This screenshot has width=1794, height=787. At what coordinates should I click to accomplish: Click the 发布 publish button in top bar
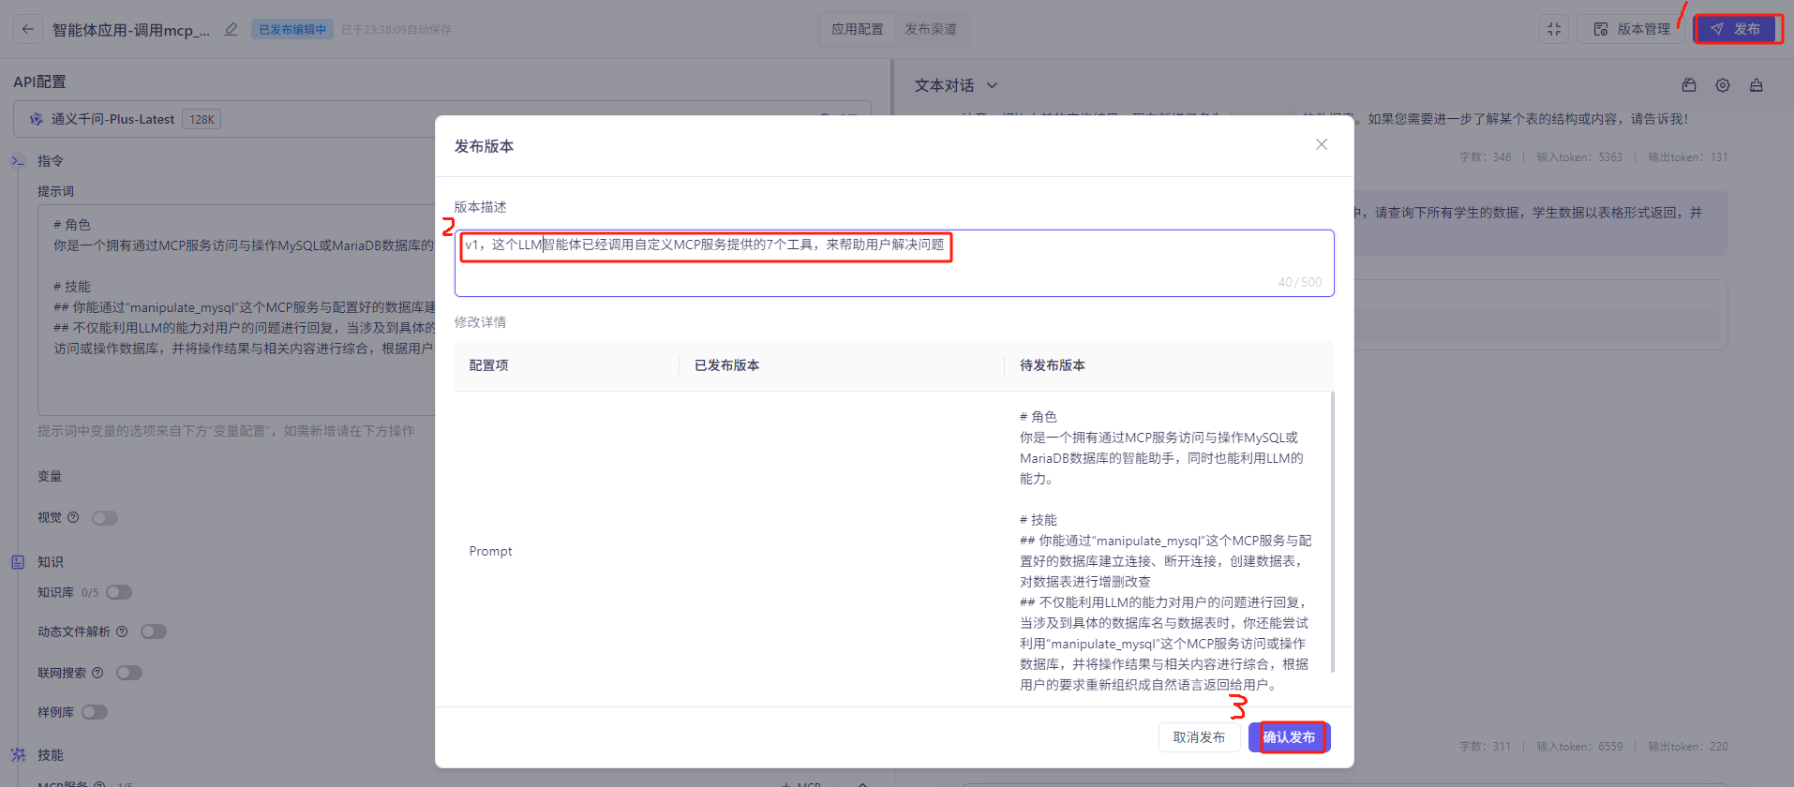point(1737,29)
